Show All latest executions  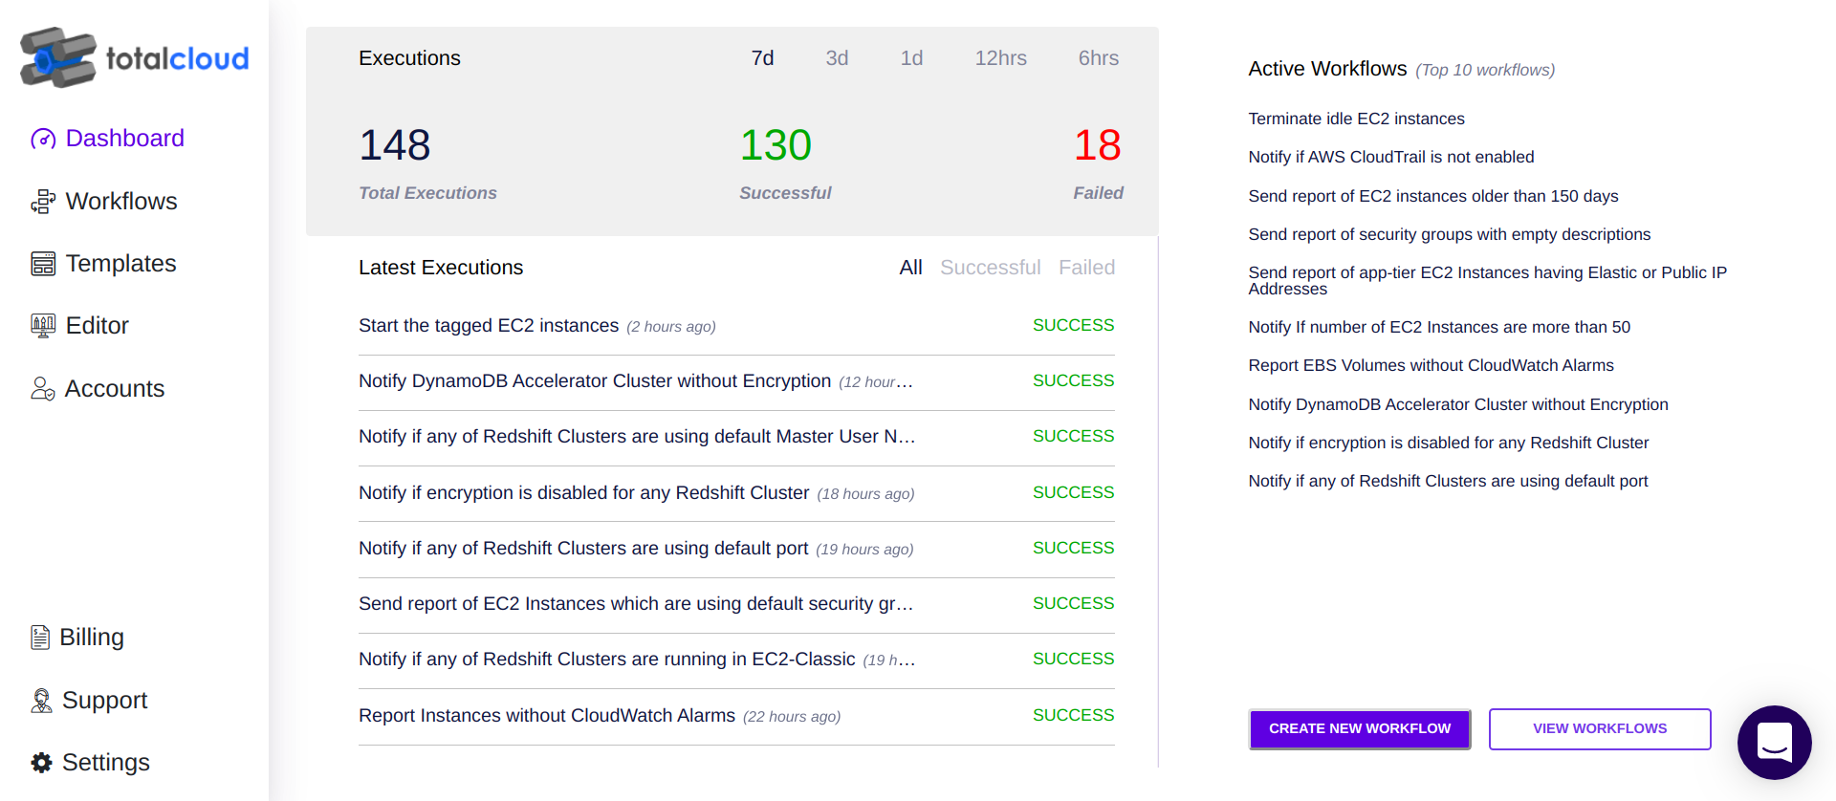[x=910, y=268]
